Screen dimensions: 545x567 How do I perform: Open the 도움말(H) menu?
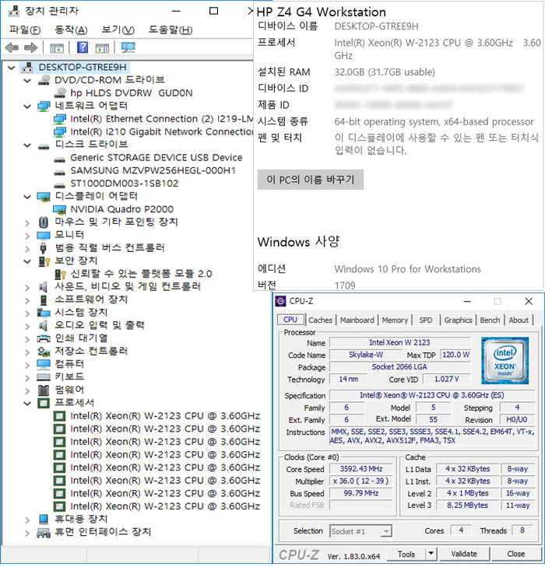click(x=170, y=30)
